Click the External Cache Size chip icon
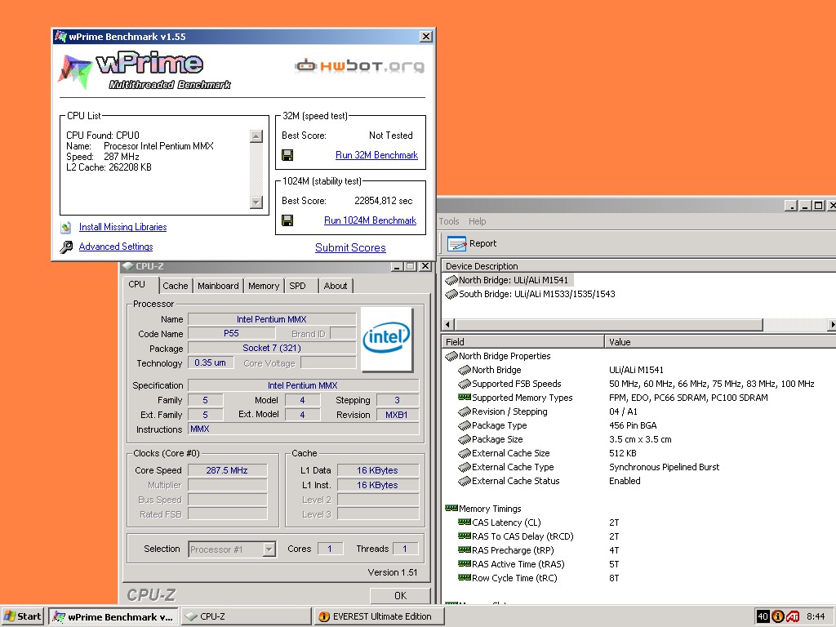The image size is (836, 627). coord(465,453)
